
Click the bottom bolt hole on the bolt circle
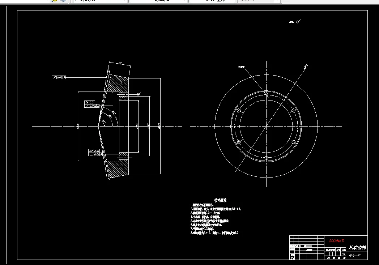[266, 158]
